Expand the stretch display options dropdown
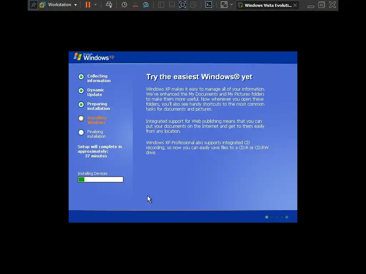Screen dimensions: 366x274 (x=232, y=5)
